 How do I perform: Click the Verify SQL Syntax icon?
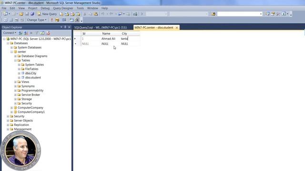point(57,20)
